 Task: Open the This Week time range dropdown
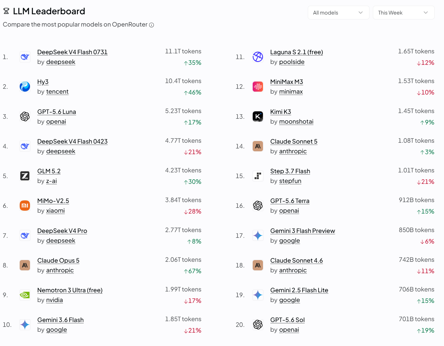click(403, 13)
